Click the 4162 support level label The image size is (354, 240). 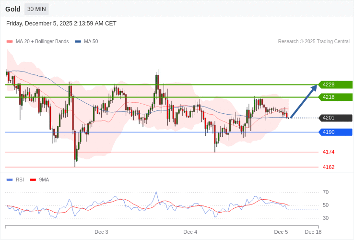(329, 167)
